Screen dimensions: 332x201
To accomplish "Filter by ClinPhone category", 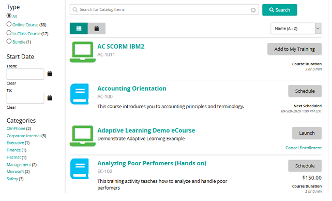I will (x=16, y=128).
